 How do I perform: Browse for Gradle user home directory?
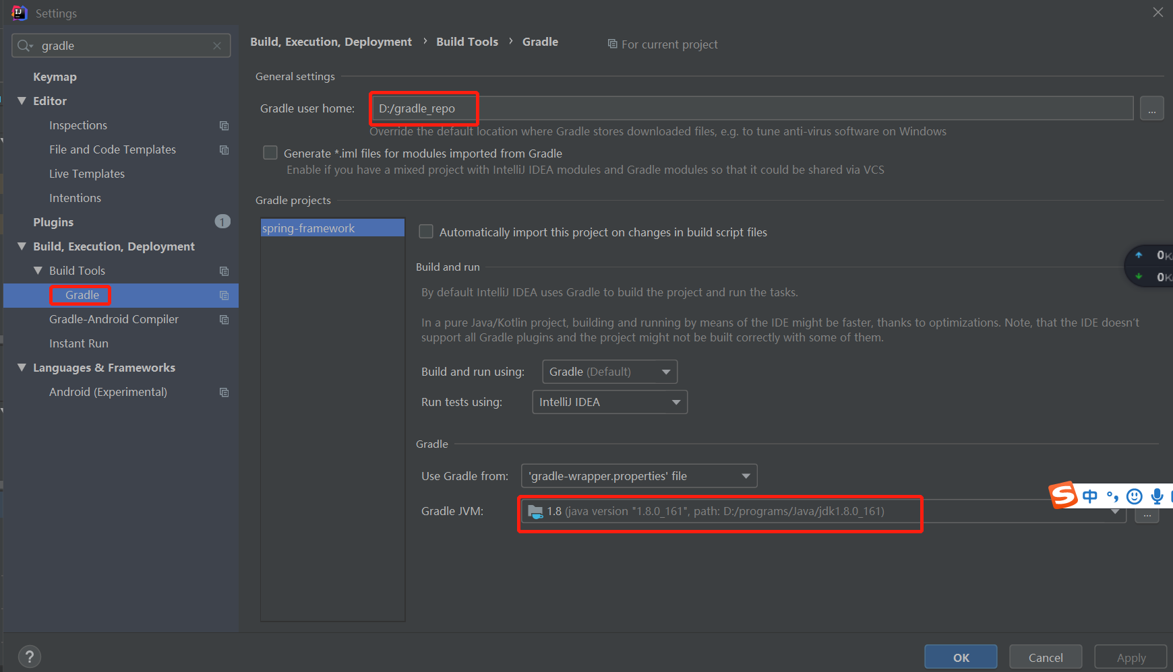click(x=1151, y=108)
